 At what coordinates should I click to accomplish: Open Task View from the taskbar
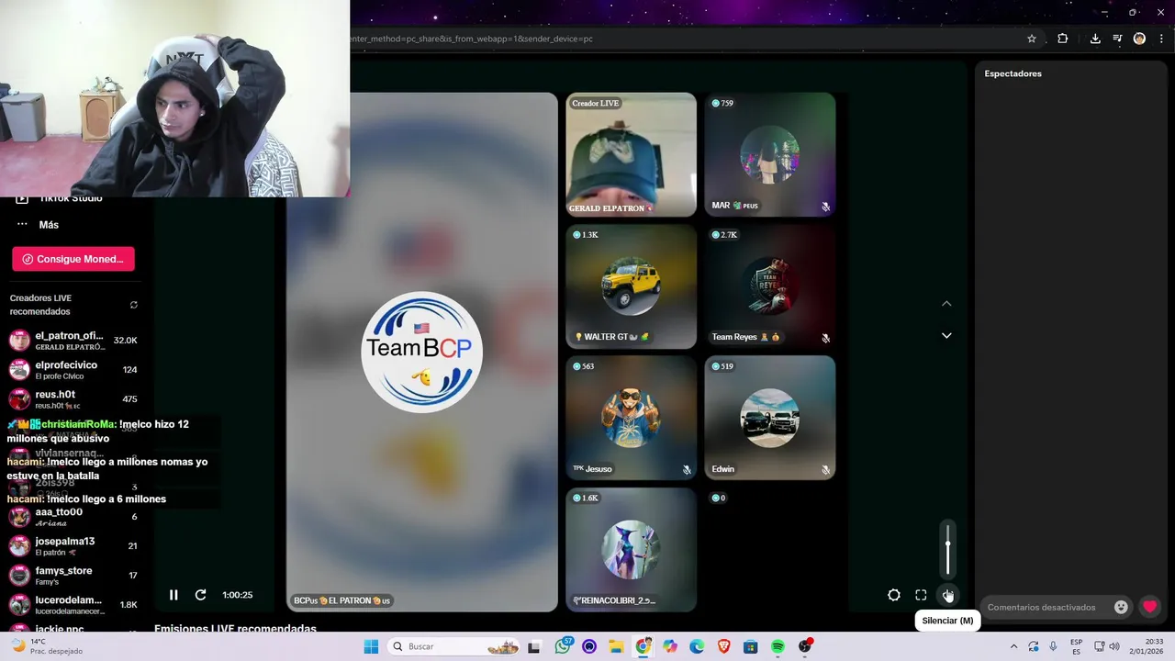point(534,646)
